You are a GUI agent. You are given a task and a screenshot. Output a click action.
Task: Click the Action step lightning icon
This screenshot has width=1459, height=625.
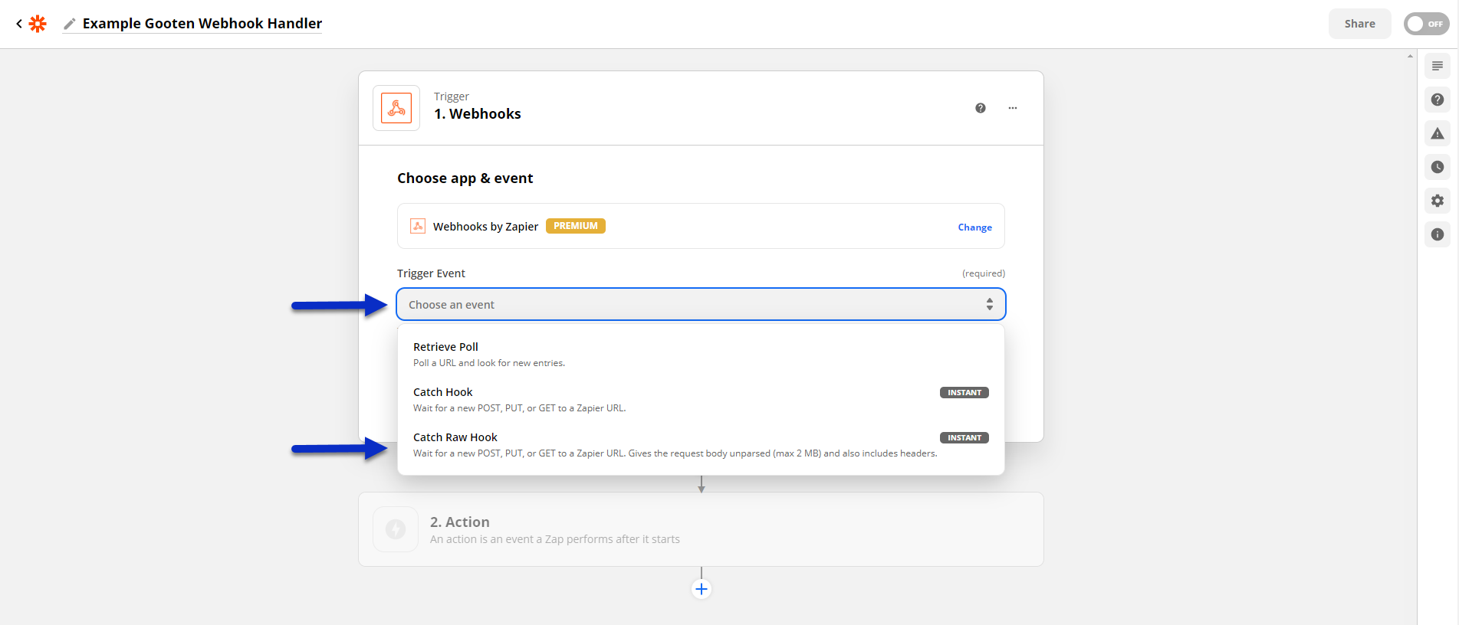[396, 529]
